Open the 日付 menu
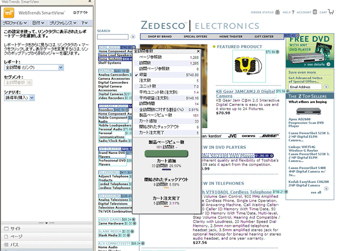Viewport: 338px width, 251px height. (x=38, y=23)
